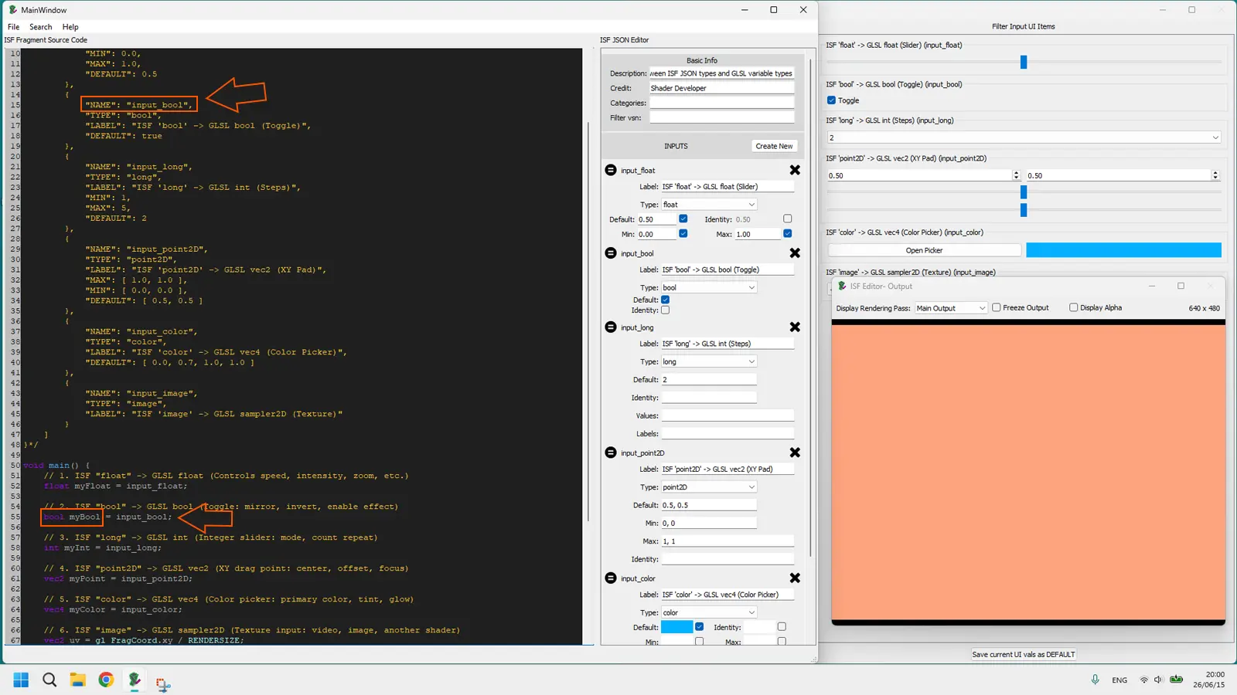Delete the input_color entry with its X icon
The image size is (1237, 695).
click(x=795, y=578)
